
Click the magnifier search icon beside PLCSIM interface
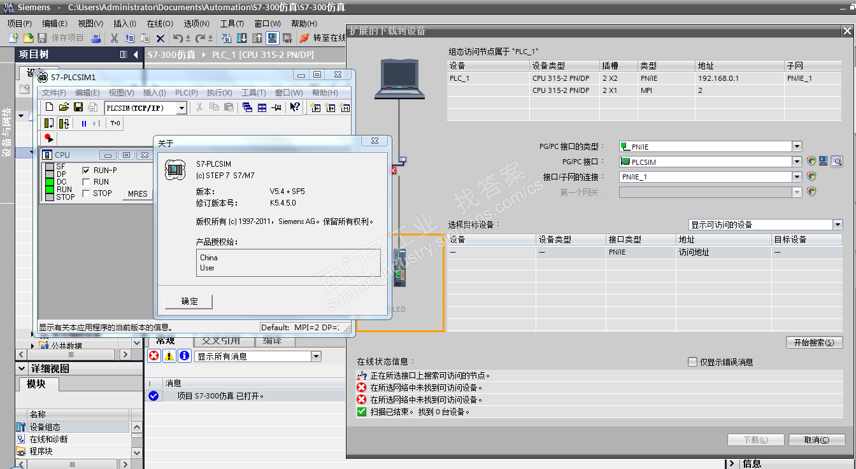coord(837,162)
